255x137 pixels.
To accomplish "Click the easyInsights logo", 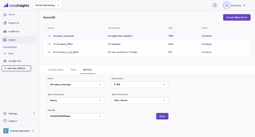I will (x=16, y=5).
